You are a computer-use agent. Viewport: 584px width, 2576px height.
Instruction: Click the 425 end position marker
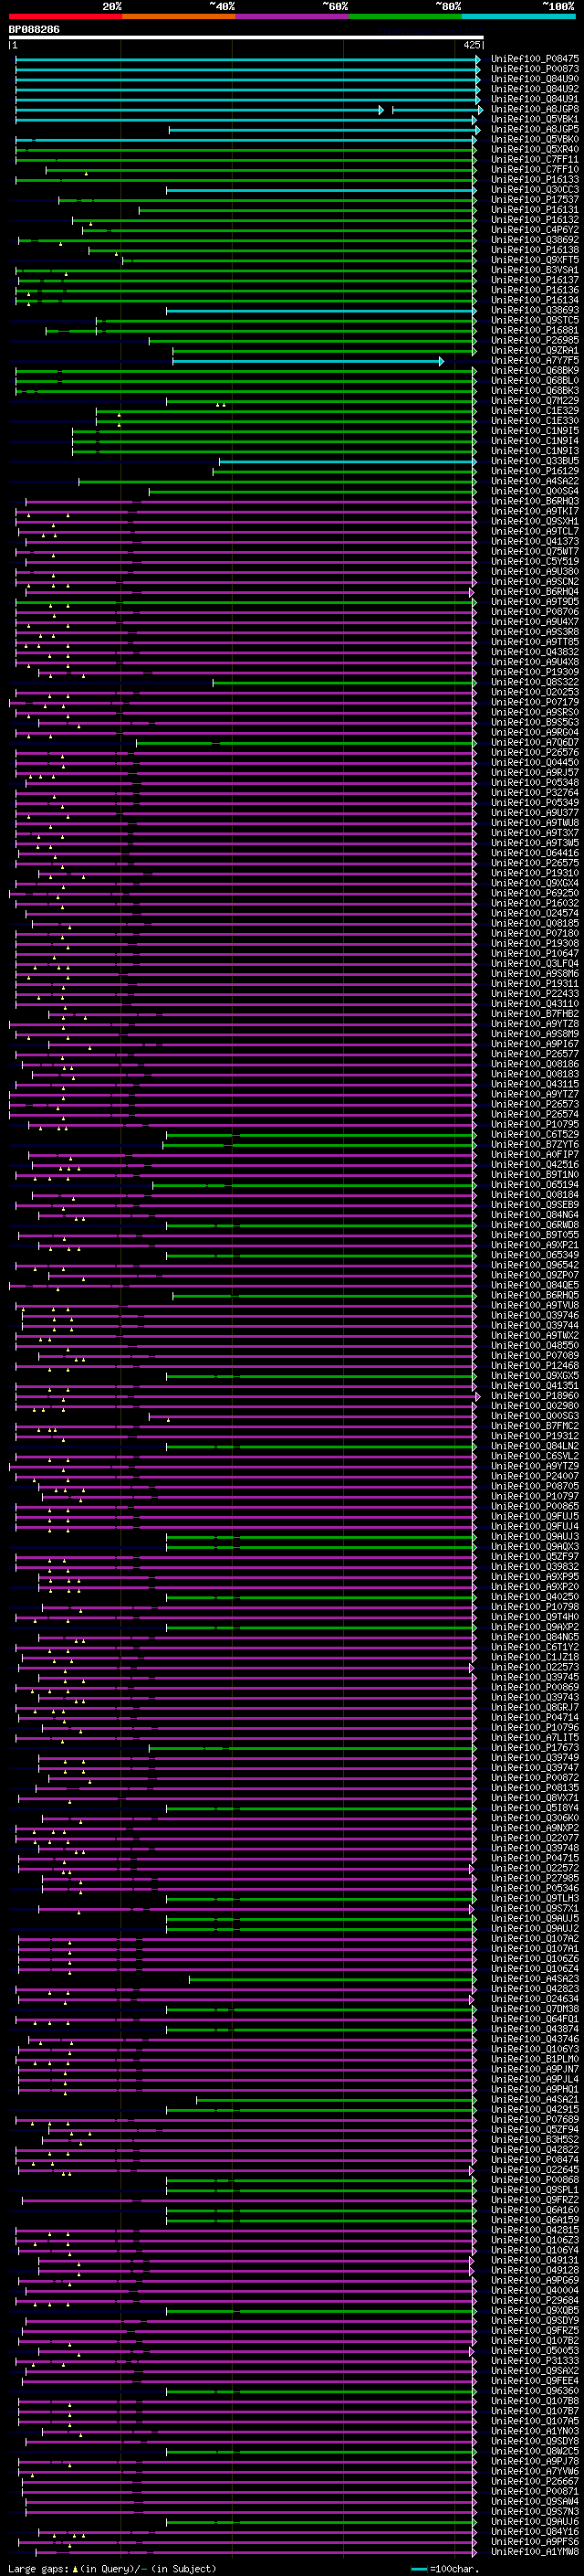click(474, 45)
